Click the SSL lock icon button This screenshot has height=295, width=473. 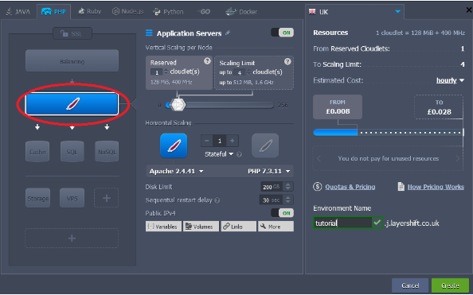click(72, 33)
